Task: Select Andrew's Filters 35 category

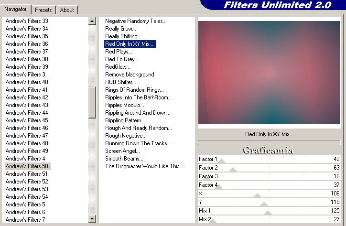Action: [x=27, y=36]
